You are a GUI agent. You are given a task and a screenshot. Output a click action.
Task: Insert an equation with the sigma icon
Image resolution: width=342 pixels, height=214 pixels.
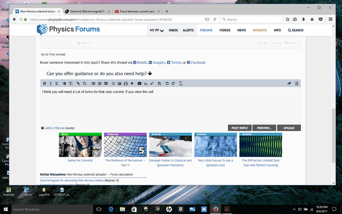point(181,83)
